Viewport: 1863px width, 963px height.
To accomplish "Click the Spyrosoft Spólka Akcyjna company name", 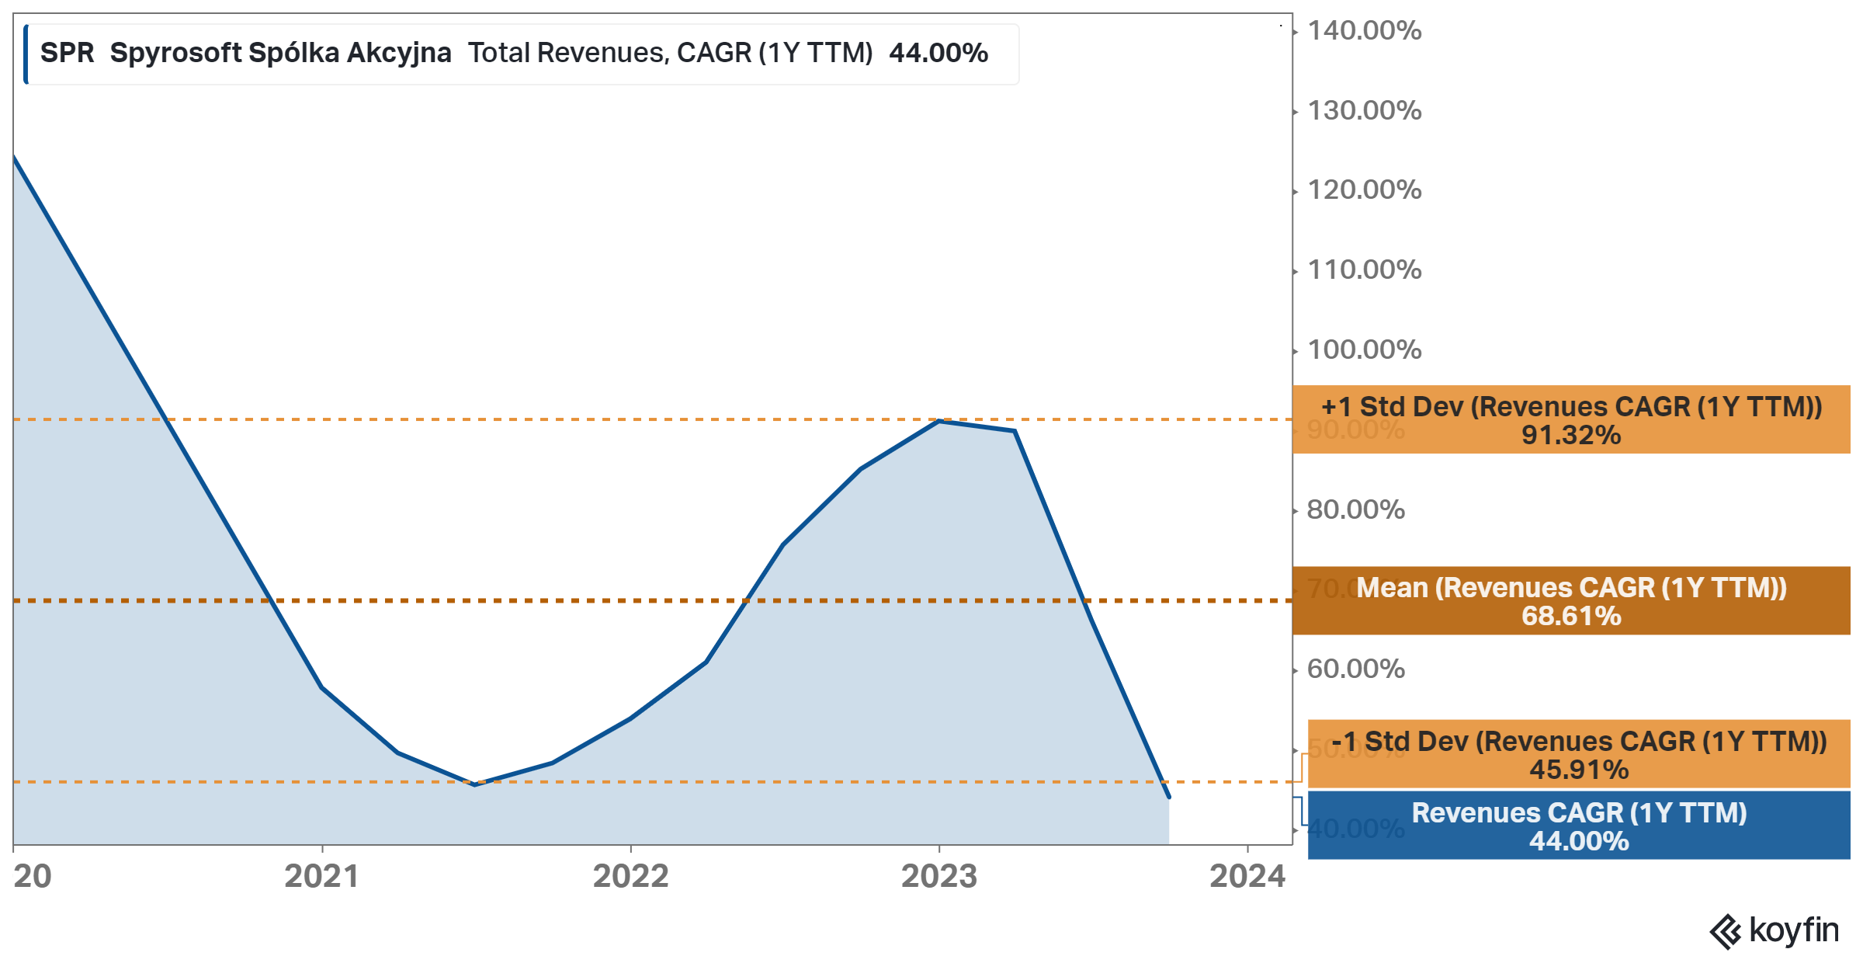I will pos(280,53).
